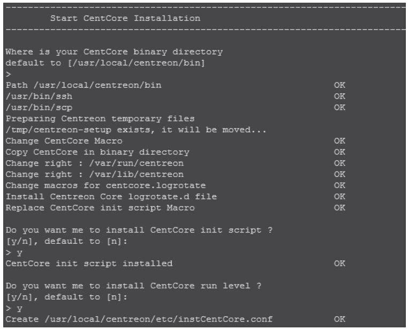The height and width of the screenshot is (329, 408).
Task: Click the OK status beside /usr/bin/scp
Action: 339,107
